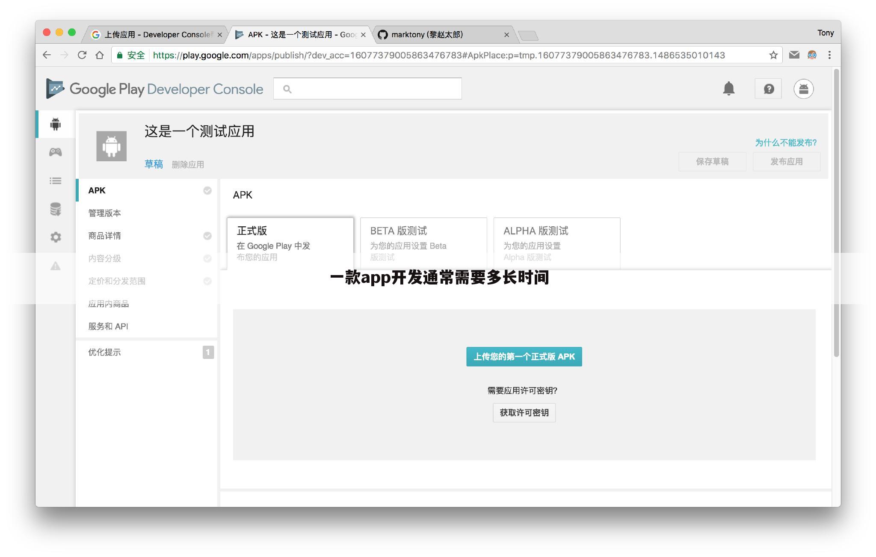
Task: Click the 这是一个测试应用 title
Action: pyautogui.click(x=199, y=131)
